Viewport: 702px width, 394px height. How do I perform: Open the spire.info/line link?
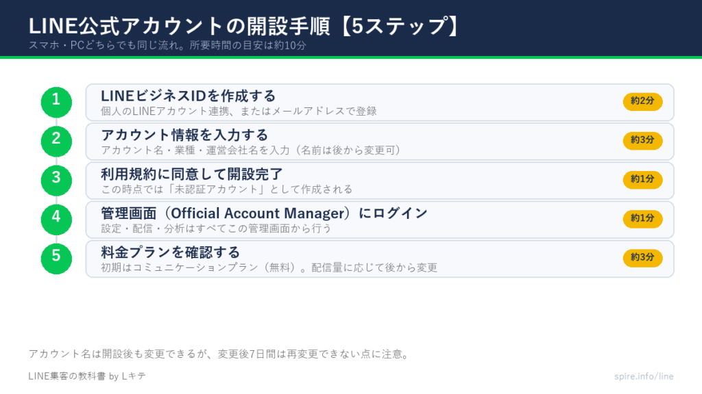(x=644, y=376)
